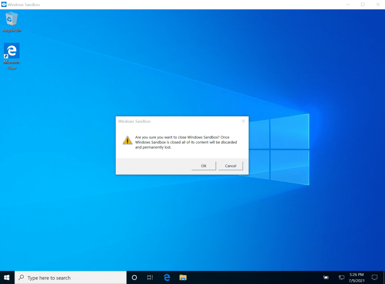
Task: Click the "Are you sure" dialog message text
Action: tap(186, 142)
